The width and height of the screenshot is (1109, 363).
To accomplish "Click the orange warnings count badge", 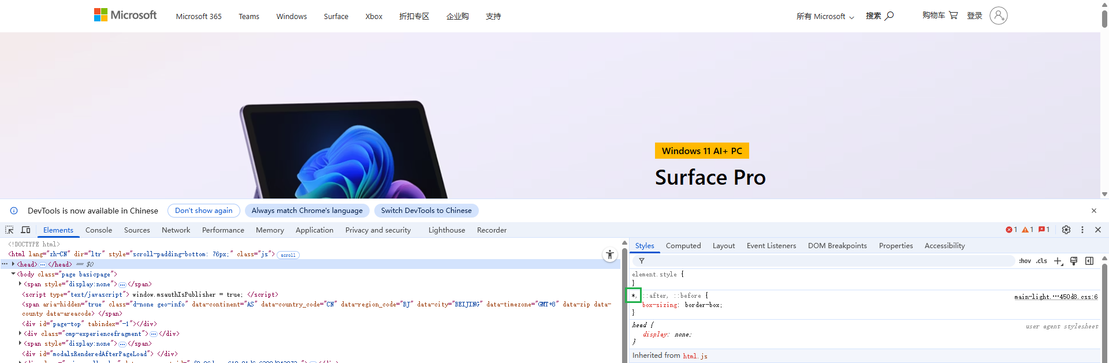I will (1028, 230).
